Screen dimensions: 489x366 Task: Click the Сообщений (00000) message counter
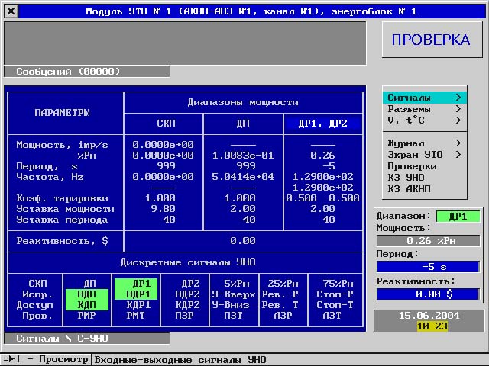point(69,72)
